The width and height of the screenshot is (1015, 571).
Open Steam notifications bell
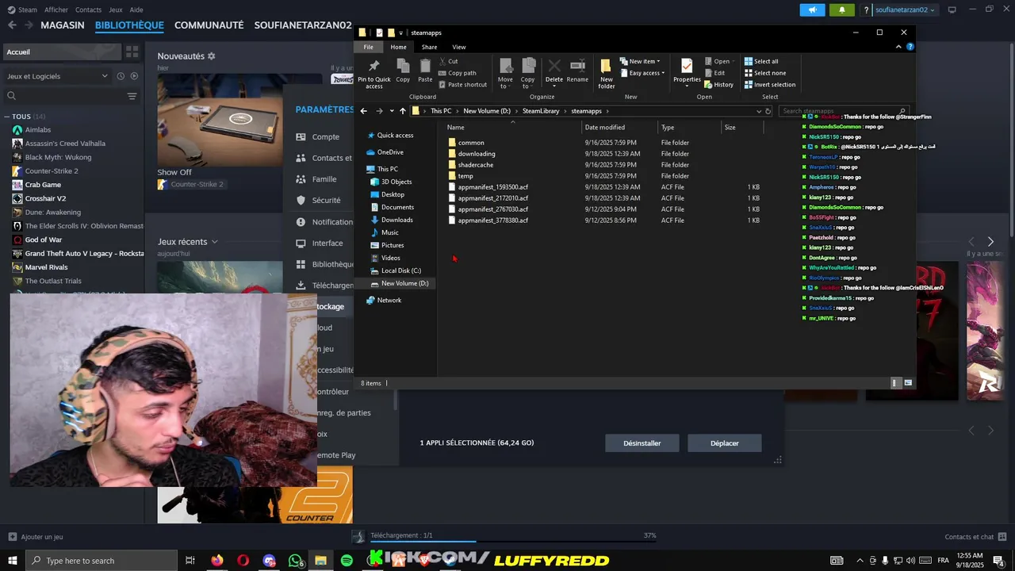click(x=841, y=10)
